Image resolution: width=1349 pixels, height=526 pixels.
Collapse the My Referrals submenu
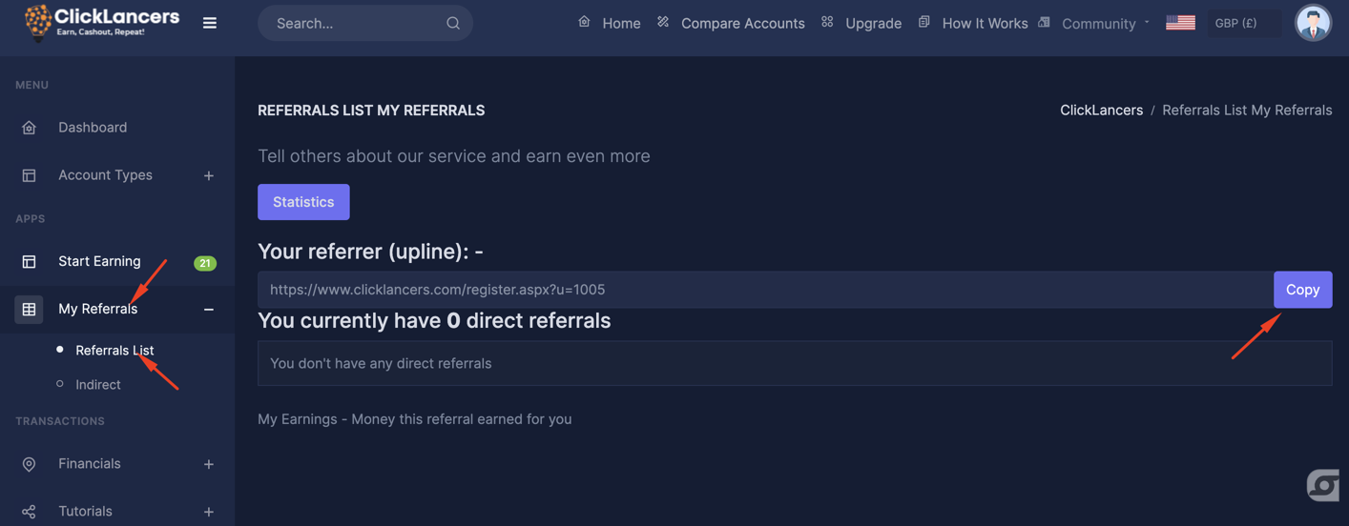click(208, 310)
